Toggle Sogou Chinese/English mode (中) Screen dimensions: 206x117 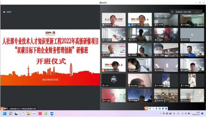(150, 109)
